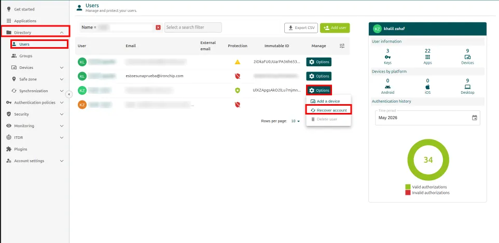Collapse the Directory section chevron
499x243 pixels.
62,33
